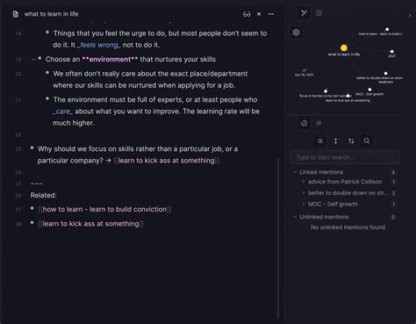Close the 'what to learn in life' pane
Screen dimensions: 416x324
[x=259, y=14]
